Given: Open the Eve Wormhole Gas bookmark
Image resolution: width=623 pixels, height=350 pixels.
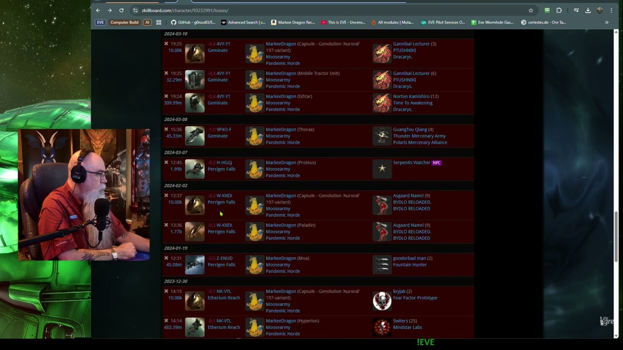Looking at the screenshot, I should tap(493, 22).
